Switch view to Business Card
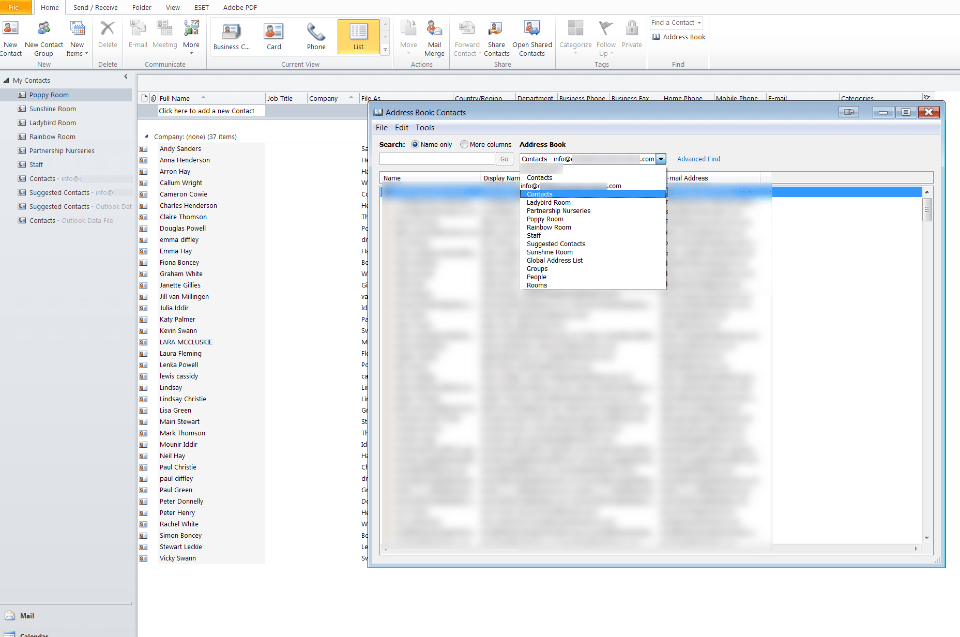 (232, 36)
